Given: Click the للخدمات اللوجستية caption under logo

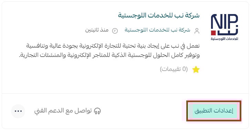Looking at the screenshot, I should pos(224,38).
